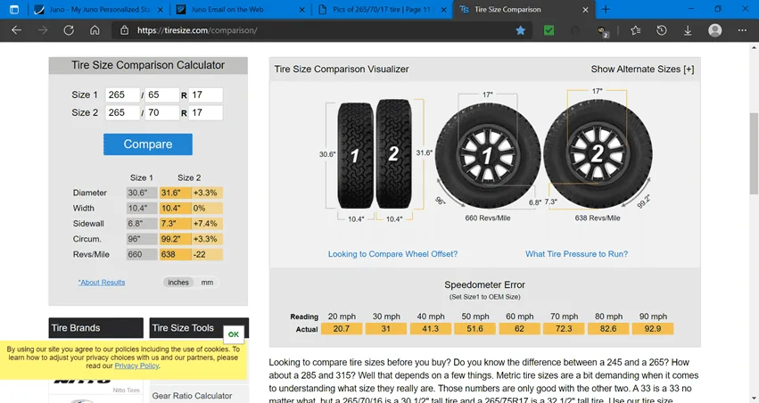Open a new browser tab
759x403 pixels.
click(x=606, y=9)
